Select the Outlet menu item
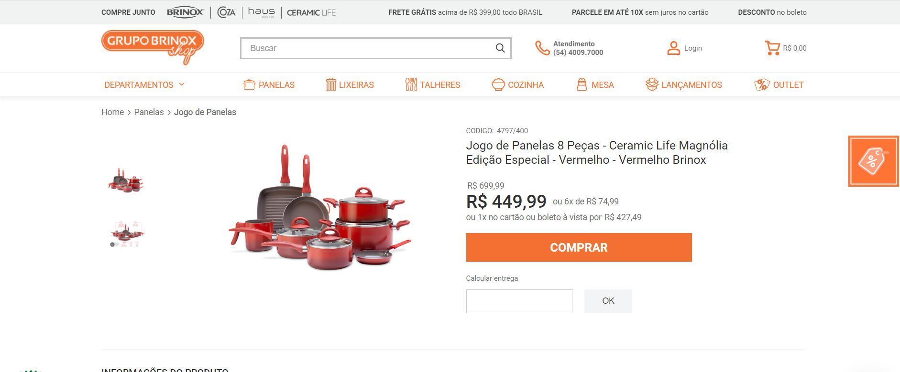Image resolution: width=900 pixels, height=372 pixels. 779,85
